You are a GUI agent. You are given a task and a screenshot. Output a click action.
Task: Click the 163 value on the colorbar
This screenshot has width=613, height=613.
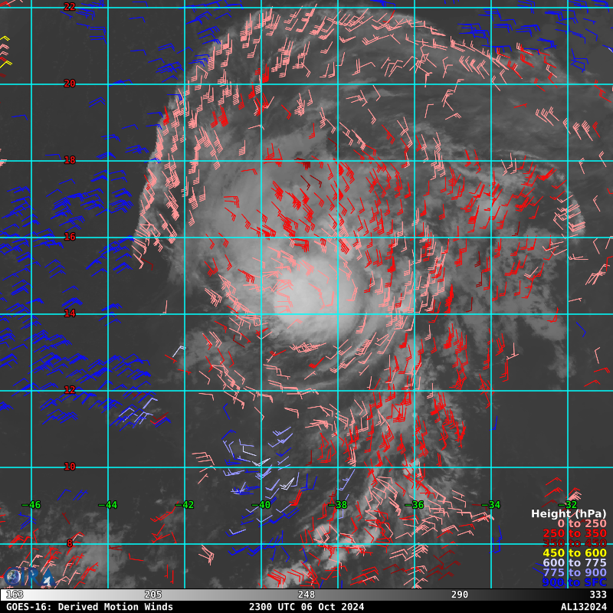point(14,595)
